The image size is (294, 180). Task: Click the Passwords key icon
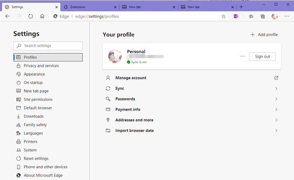108,99
